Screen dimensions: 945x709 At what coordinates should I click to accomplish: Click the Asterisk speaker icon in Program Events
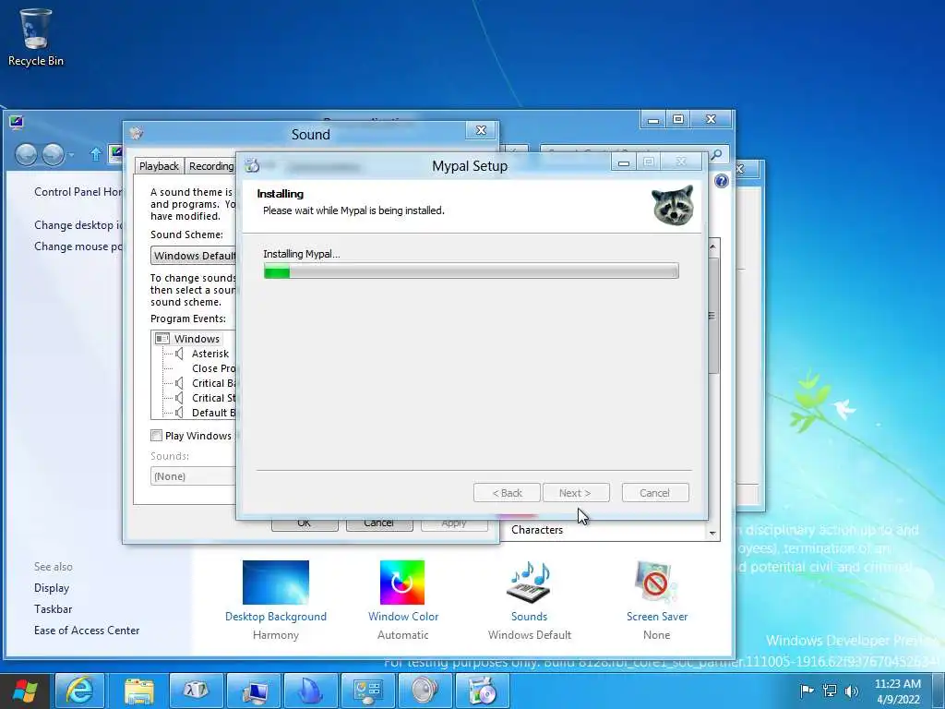179,354
